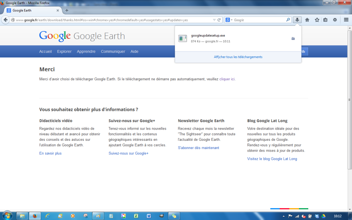Click the muted volume tray icon

tap(304, 216)
